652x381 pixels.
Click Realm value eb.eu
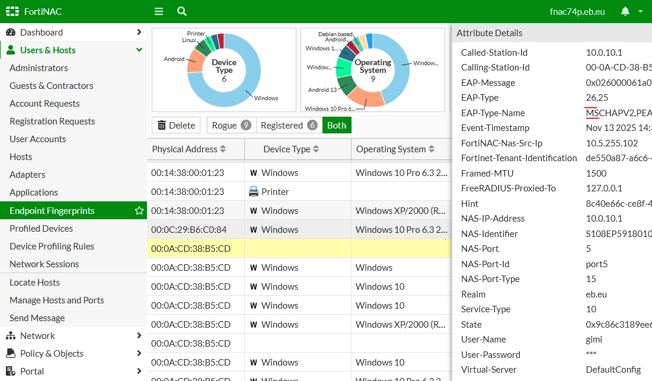coord(596,294)
